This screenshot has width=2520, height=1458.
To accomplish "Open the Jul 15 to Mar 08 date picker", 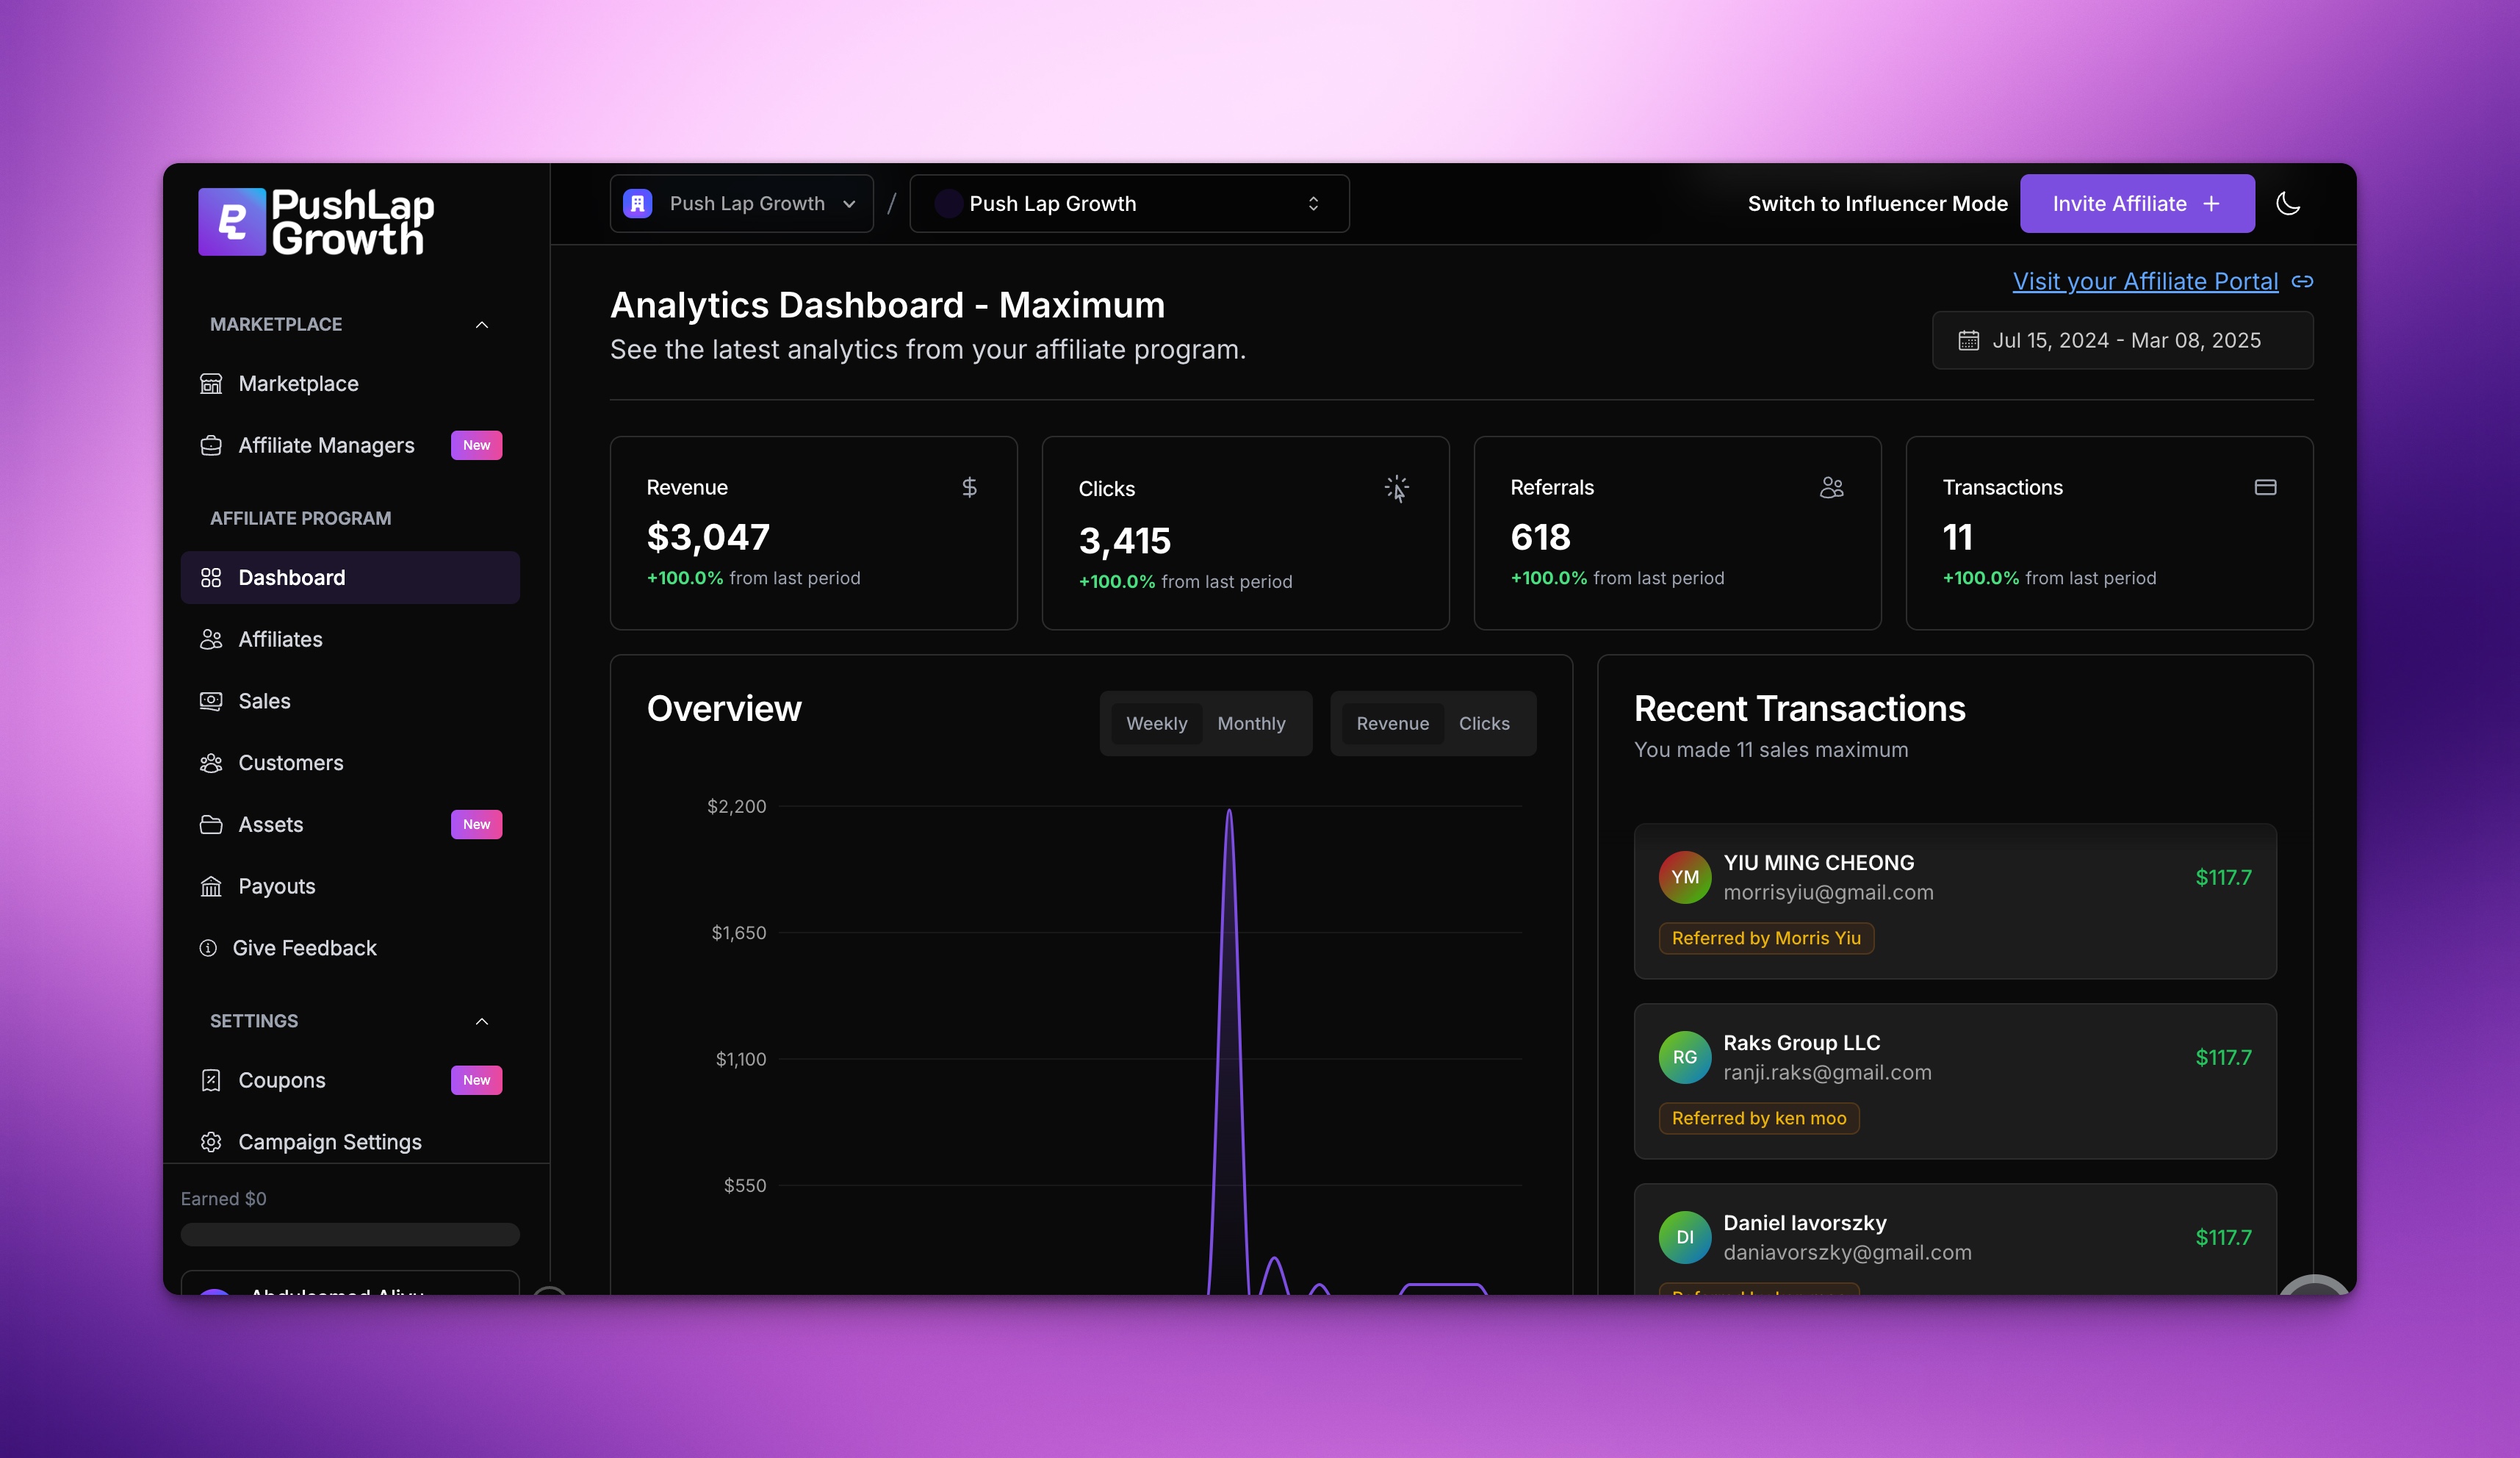I will [2123, 340].
